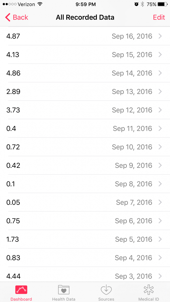
Task: Switch to the Sources tab label
Action: pyautogui.click(x=106, y=299)
